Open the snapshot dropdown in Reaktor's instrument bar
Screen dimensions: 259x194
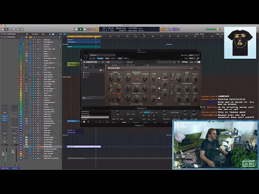pos(135,65)
